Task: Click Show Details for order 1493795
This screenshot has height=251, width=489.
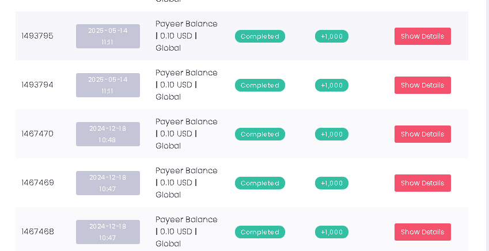Action: coord(422,36)
